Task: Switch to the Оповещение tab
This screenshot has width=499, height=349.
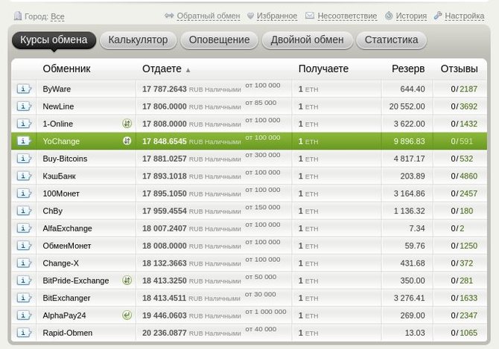Action: (219, 40)
